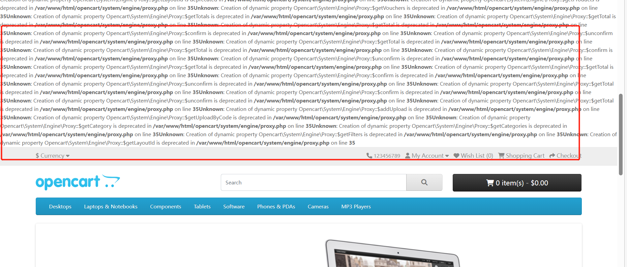Click the page vertical scrollbar thumb
Image resolution: width=627 pixels, height=267 pixels.
coord(621,135)
